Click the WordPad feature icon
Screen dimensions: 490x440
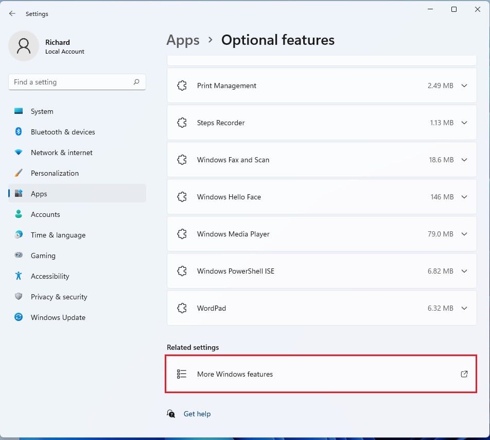182,308
